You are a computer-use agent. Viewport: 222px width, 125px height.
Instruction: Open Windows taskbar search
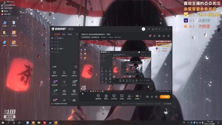tap(8, 123)
